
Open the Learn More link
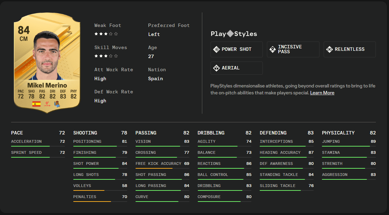click(322, 93)
